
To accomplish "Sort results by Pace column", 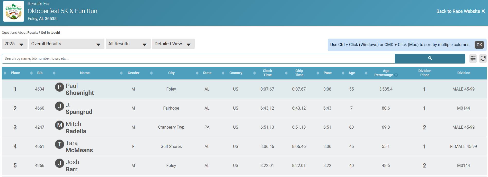I will pyautogui.click(x=327, y=73).
